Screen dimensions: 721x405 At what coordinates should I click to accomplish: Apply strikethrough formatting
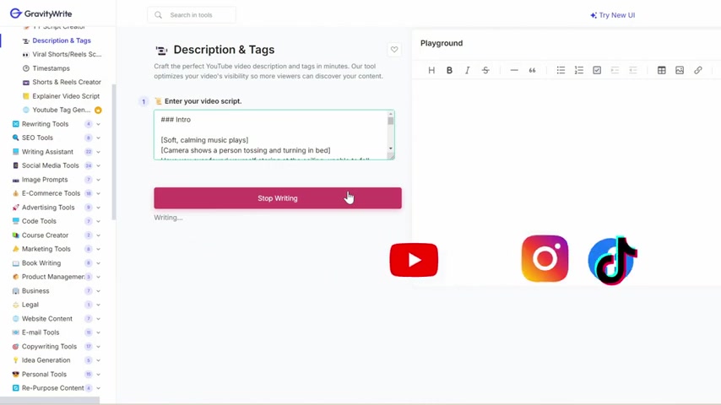[x=485, y=70]
